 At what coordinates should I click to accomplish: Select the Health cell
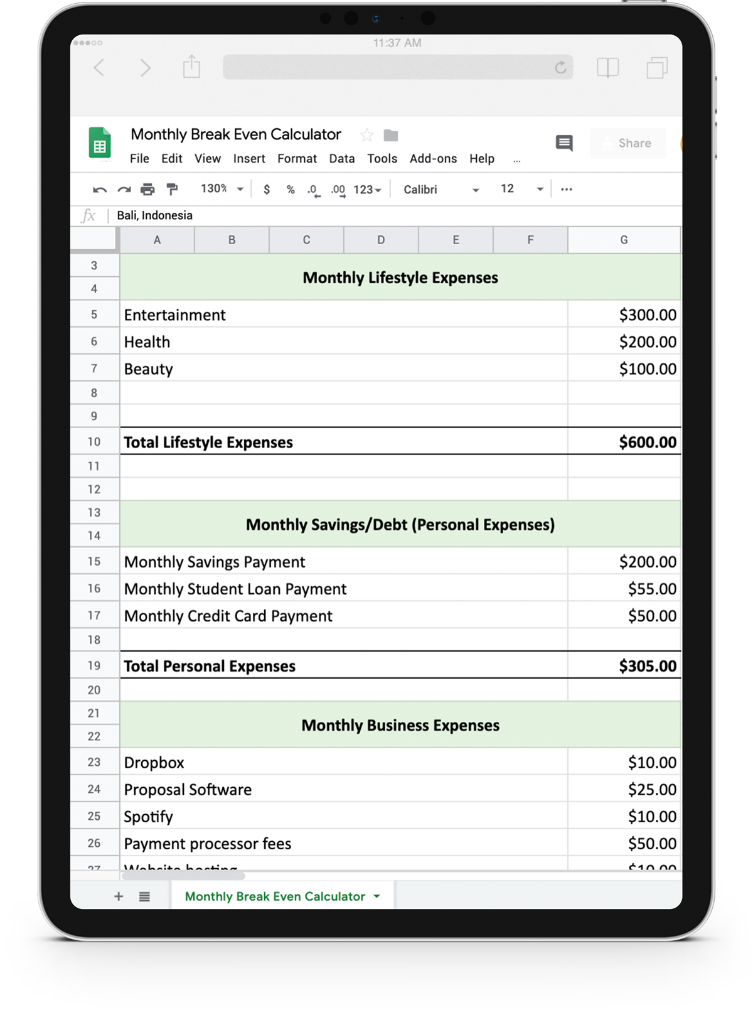[344, 341]
